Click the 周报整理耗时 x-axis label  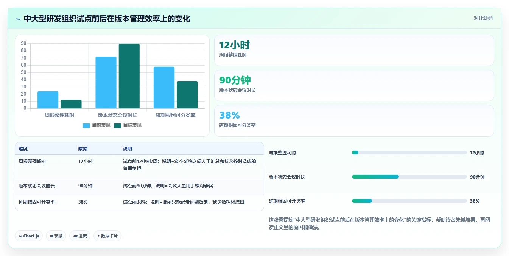tap(59, 115)
